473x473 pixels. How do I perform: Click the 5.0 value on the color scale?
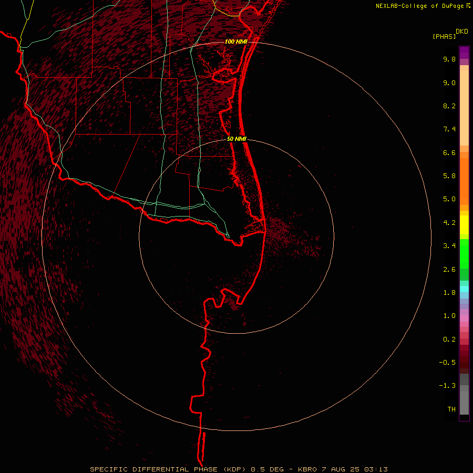pyautogui.click(x=449, y=199)
